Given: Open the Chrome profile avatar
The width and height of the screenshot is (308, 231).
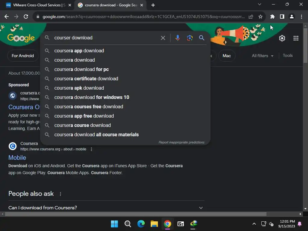Looking at the screenshot, I should 292,17.
